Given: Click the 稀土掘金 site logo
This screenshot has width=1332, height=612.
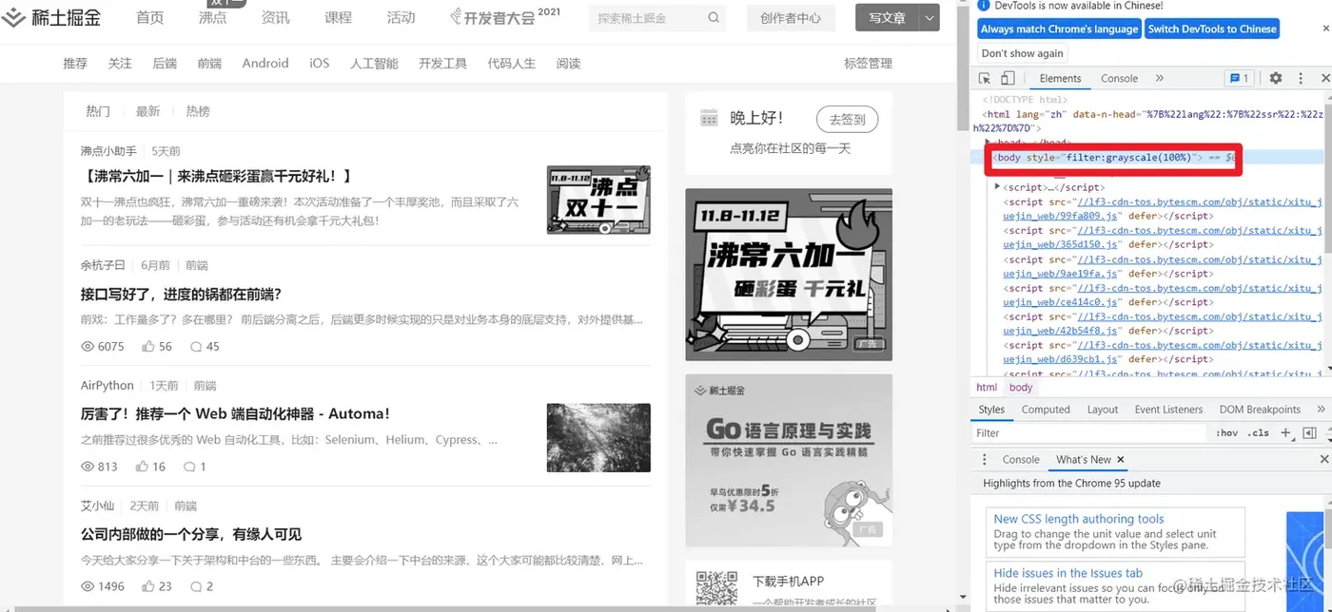Looking at the screenshot, I should pos(50,17).
